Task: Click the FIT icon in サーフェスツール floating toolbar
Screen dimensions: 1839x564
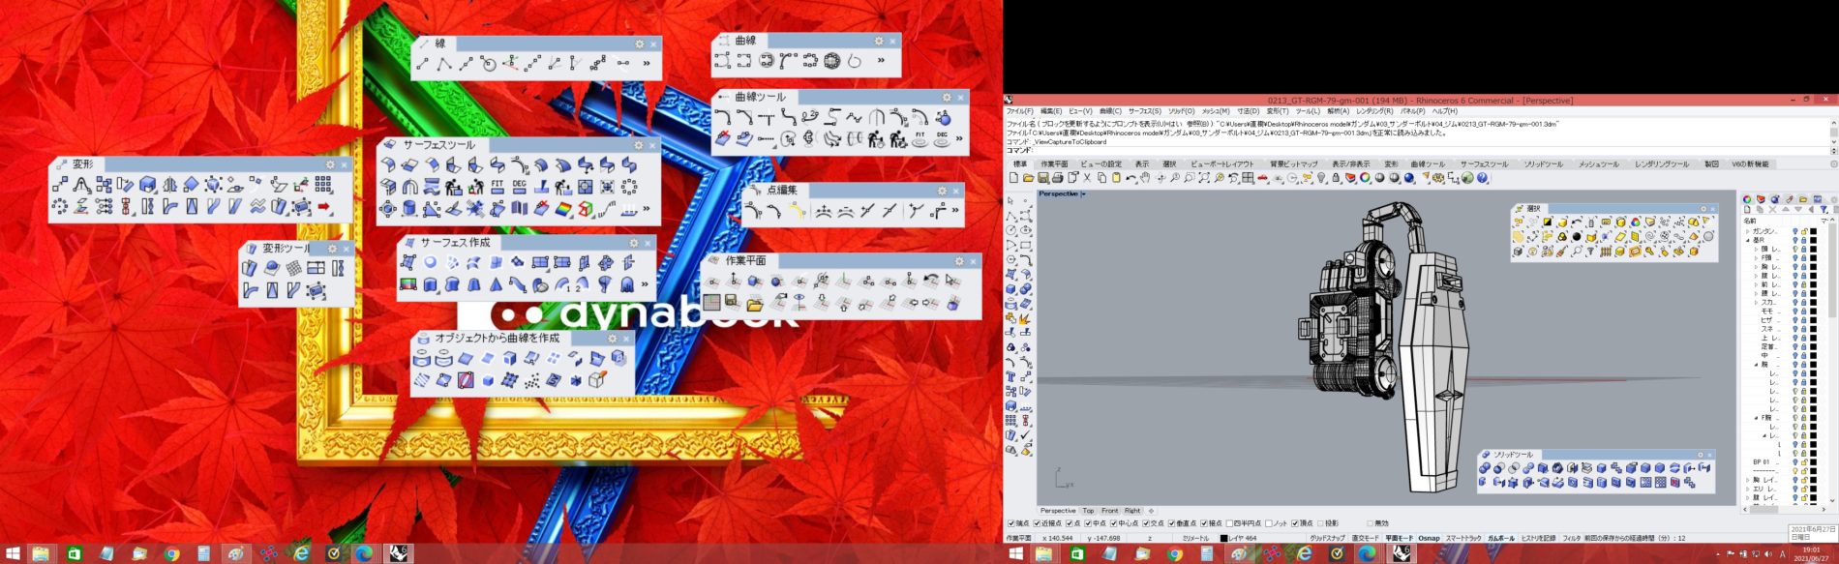Action: point(497,186)
